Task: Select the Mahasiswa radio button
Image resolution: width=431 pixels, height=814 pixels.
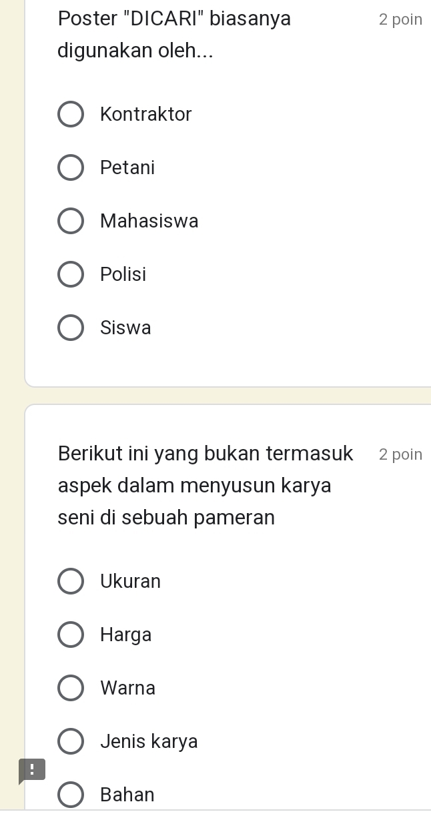Action: pyautogui.click(x=71, y=221)
